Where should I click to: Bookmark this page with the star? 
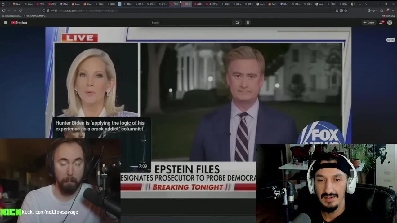346,11
